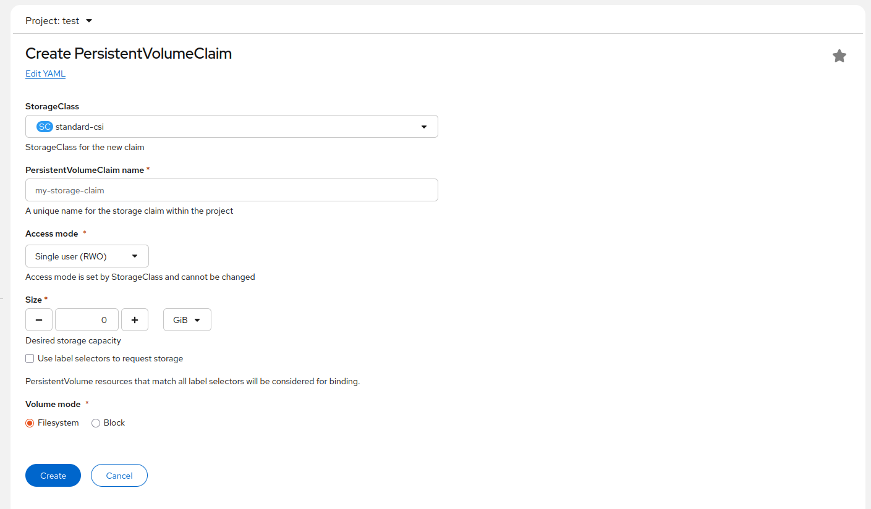The height and width of the screenshot is (509, 871).
Task: Select the Filesystem volume mode
Action: [30, 423]
